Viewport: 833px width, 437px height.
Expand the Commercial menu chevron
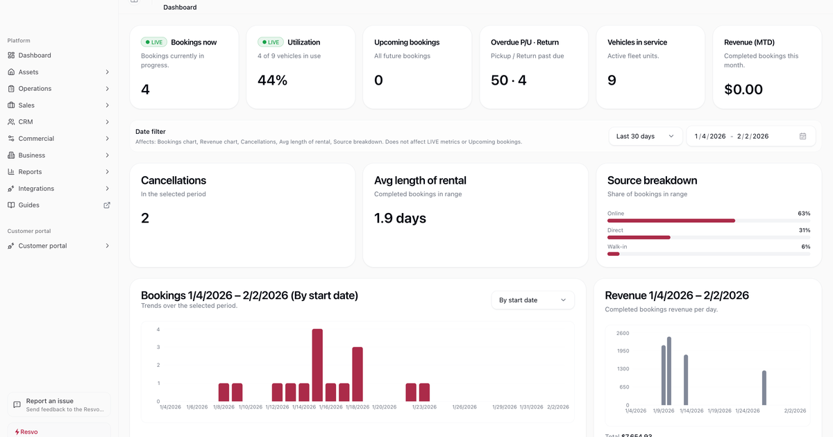click(x=107, y=139)
